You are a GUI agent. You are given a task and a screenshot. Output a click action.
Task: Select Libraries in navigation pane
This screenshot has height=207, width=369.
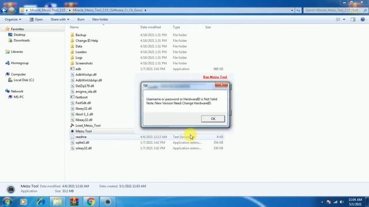17,52
